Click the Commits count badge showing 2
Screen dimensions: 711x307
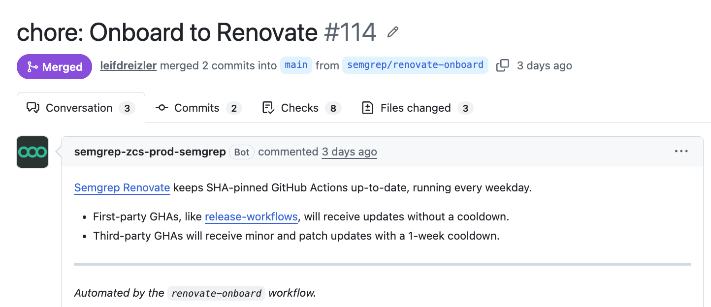click(x=234, y=108)
